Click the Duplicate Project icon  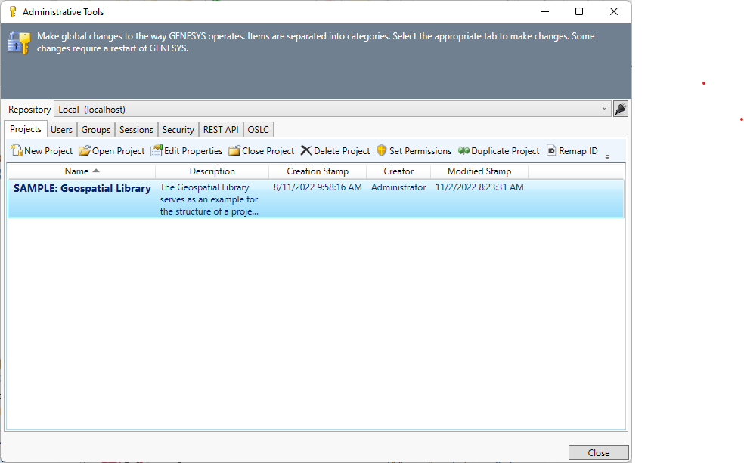pyautogui.click(x=463, y=151)
